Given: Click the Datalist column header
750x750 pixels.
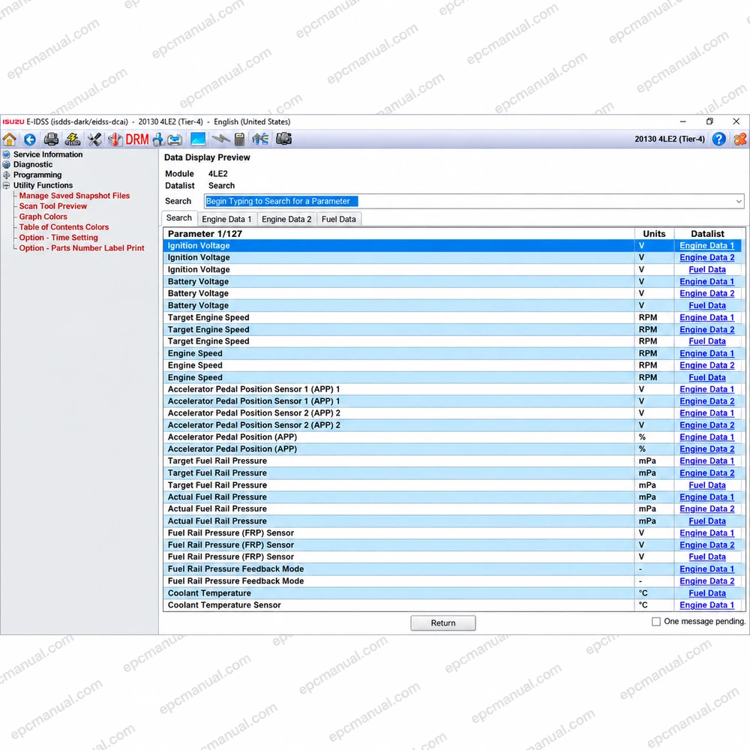Looking at the screenshot, I should pyautogui.click(x=707, y=233).
